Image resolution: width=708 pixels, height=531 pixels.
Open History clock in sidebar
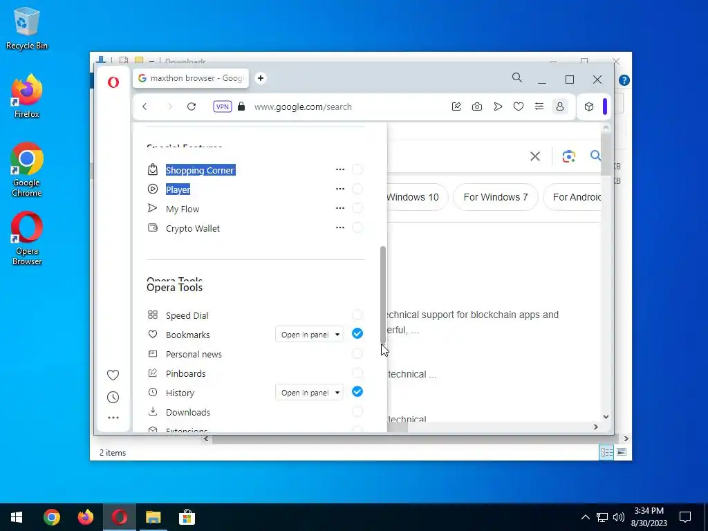[113, 398]
